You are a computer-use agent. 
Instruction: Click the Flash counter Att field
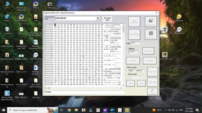(133, 71)
